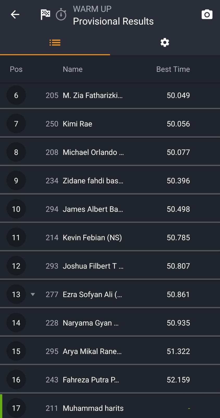Tap kart number 295

52,351
